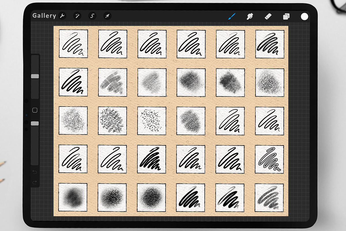Screen dimensions: 346x231
Task: Select the Paint brush tool
Action: [232, 16]
